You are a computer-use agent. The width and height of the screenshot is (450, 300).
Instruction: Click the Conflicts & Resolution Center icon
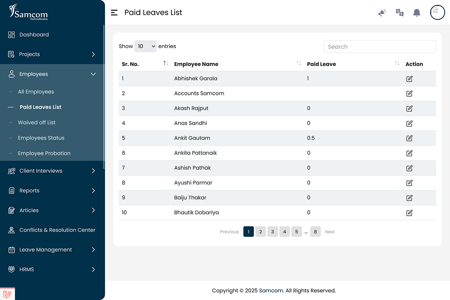click(x=12, y=230)
